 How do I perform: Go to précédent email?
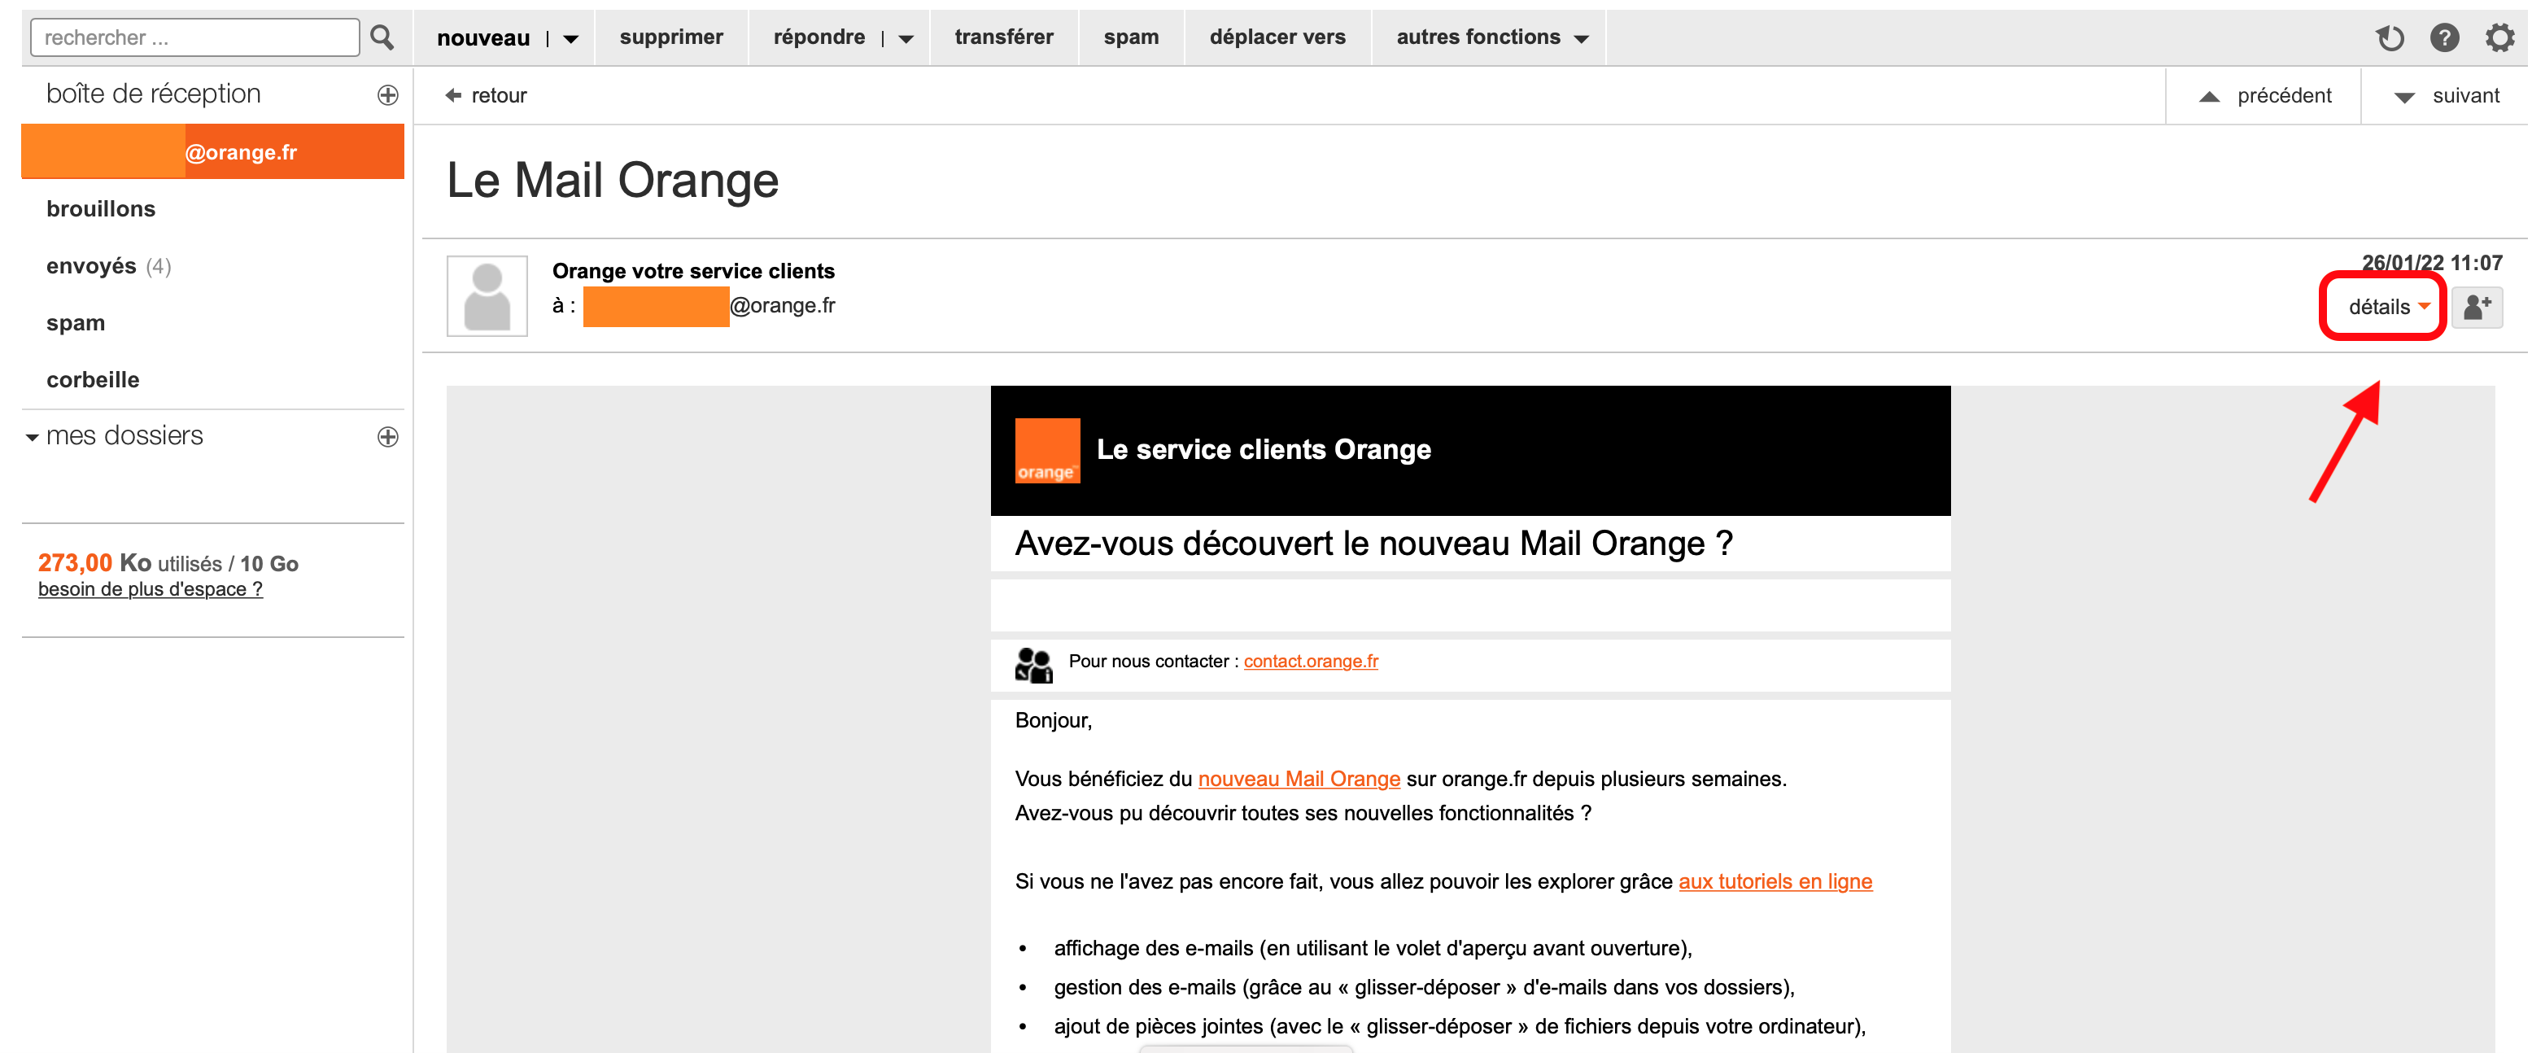point(2264,95)
